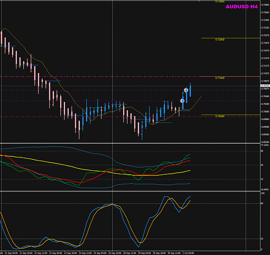This screenshot has height=255, width=270.
Task: Click the 0.70000 level label
Action: [220, 116]
